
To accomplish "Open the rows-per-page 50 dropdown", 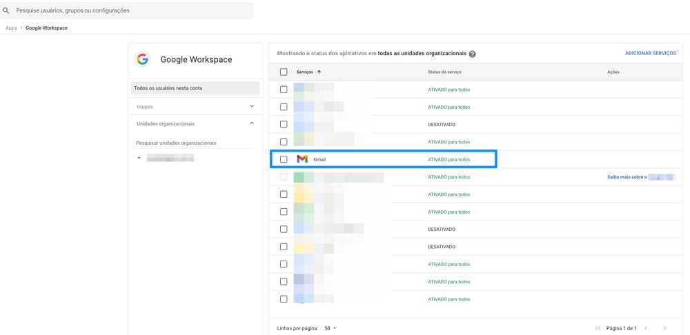I will 331,328.
